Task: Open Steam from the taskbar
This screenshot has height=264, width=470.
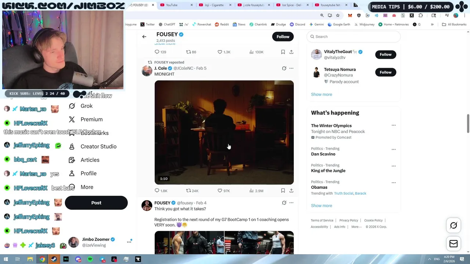Action: pos(54,259)
